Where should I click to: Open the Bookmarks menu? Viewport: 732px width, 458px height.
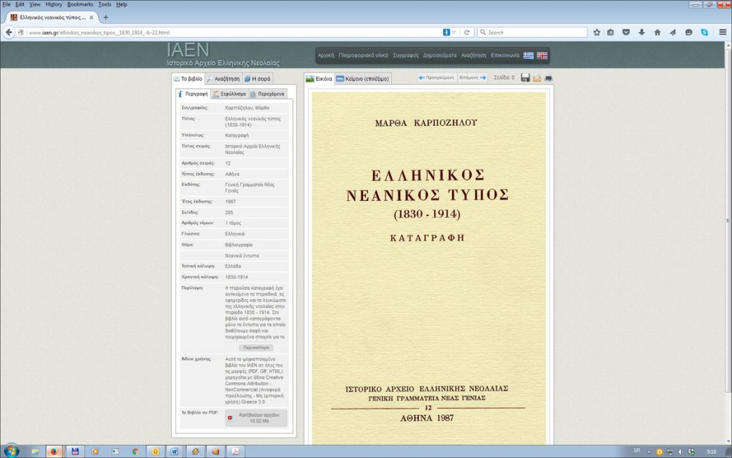(x=80, y=4)
